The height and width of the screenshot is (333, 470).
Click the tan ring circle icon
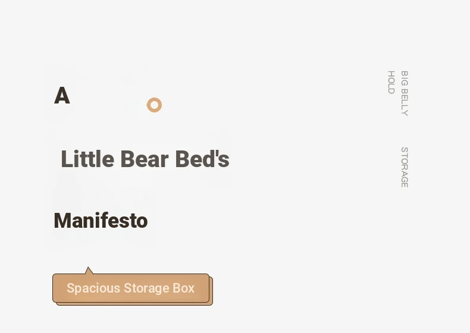[149, 105]
